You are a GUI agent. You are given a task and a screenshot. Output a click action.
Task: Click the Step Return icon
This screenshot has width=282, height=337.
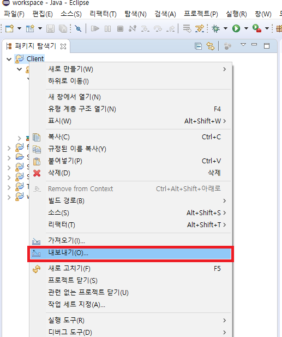(171, 28)
